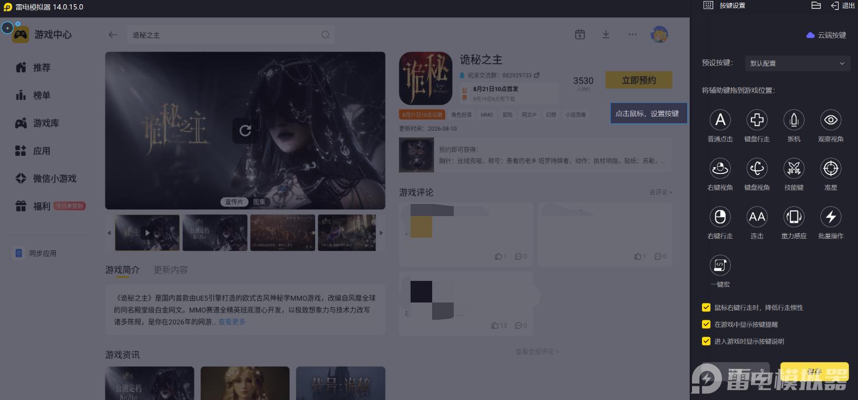Select the 连击 AA icon
858x400 pixels.
point(757,217)
